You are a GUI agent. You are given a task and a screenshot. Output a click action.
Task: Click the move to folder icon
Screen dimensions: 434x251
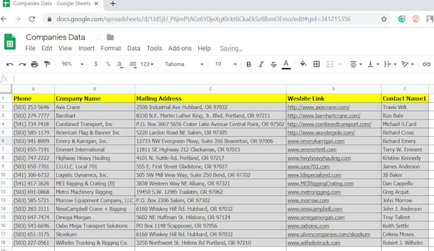(110, 37)
